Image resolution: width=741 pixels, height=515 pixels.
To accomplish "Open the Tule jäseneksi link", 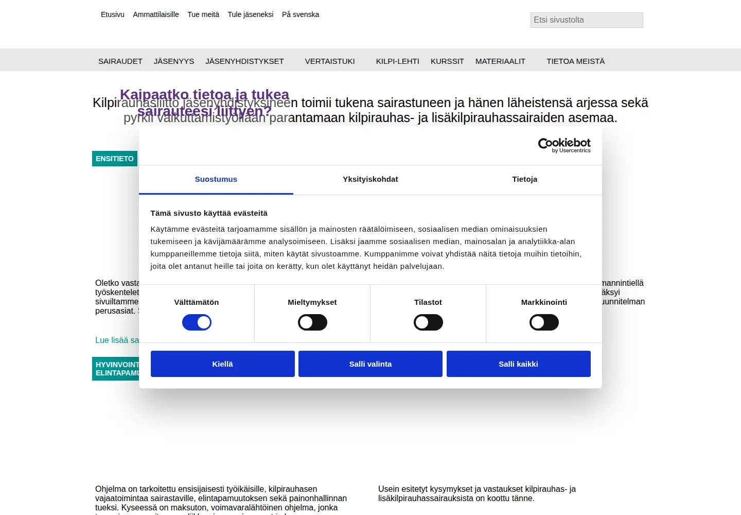I will pyautogui.click(x=251, y=14).
